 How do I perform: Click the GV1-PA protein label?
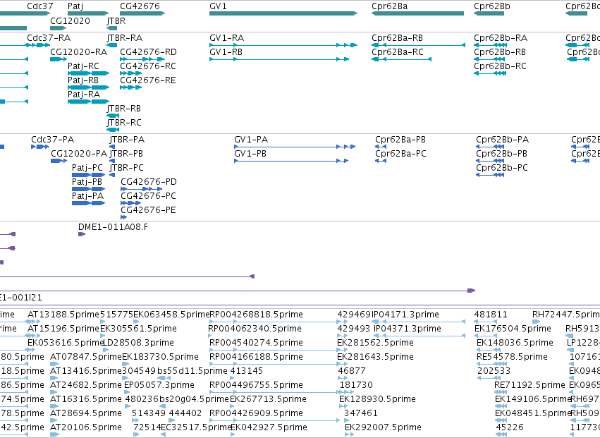(251, 140)
